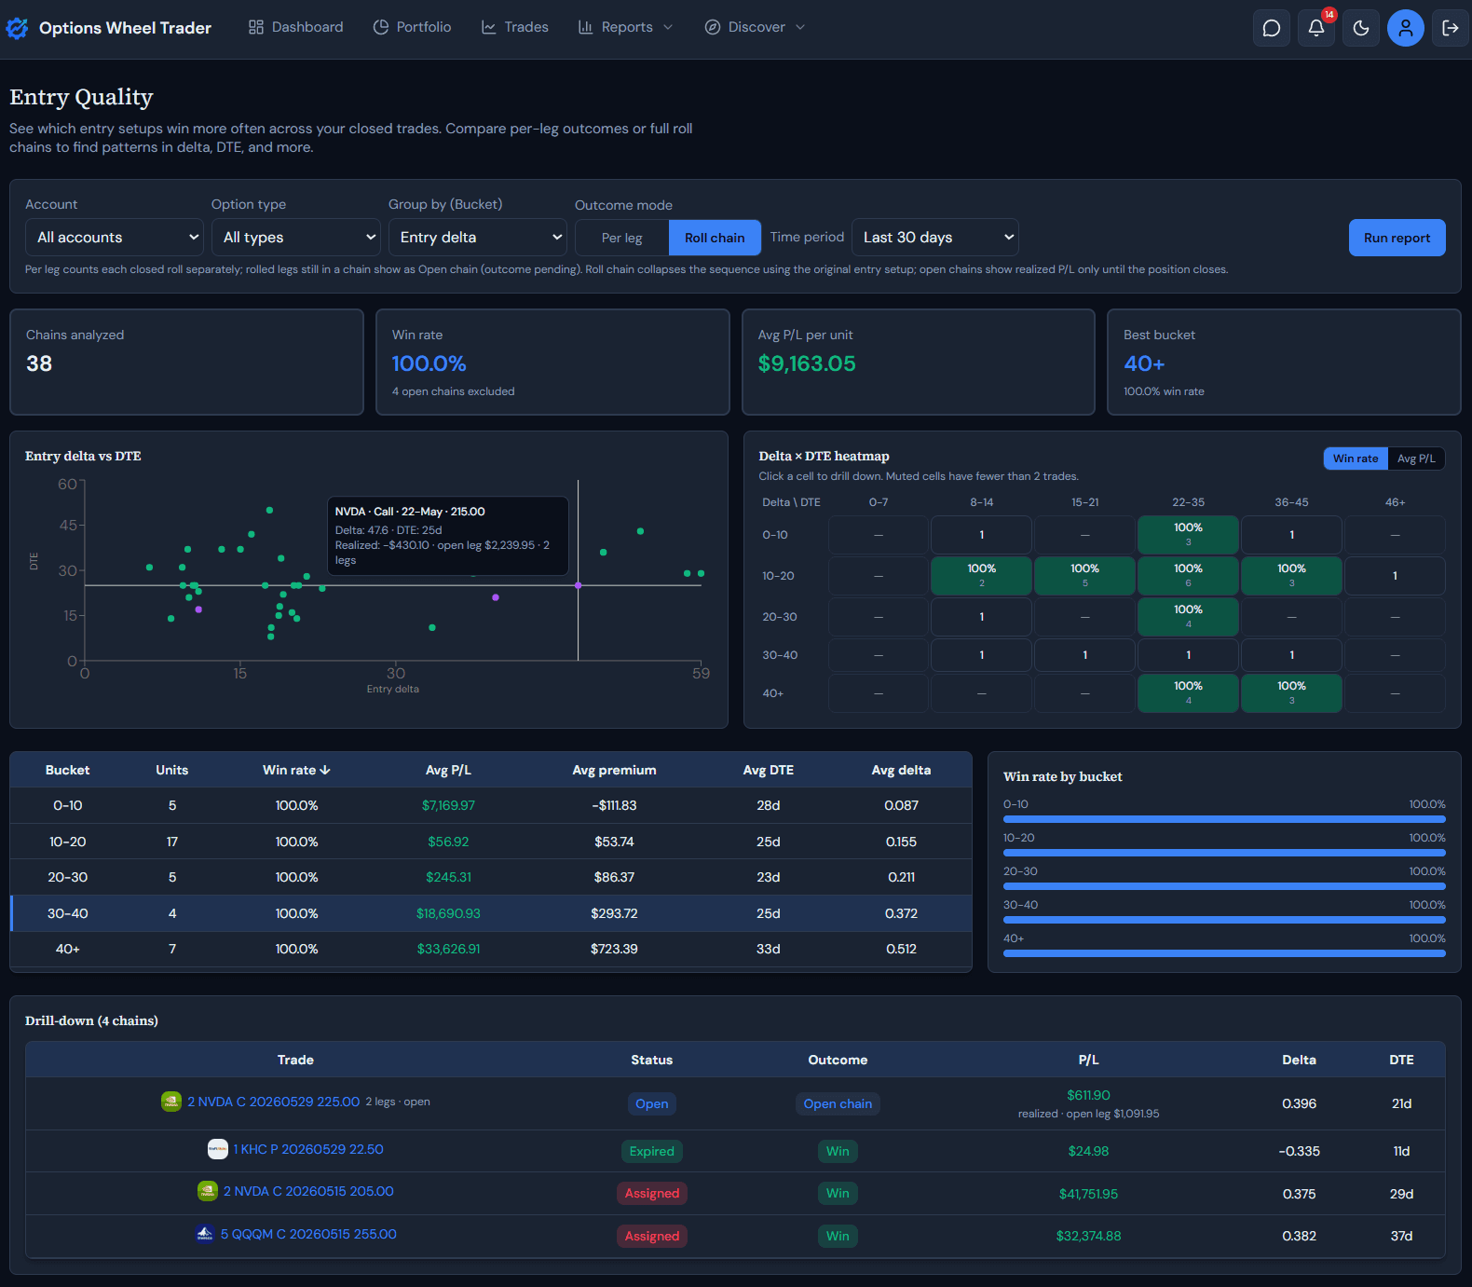Click heatmap cell 40+ delta, 36-45 DTE
The height and width of the screenshot is (1287, 1472).
click(x=1291, y=693)
